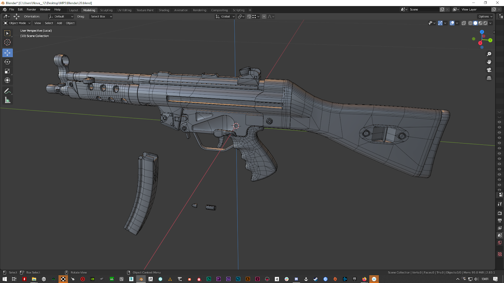Enable wireframe viewport shading
Image resolution: width=504 pixels, height=283 pixels.
point(470,23)
